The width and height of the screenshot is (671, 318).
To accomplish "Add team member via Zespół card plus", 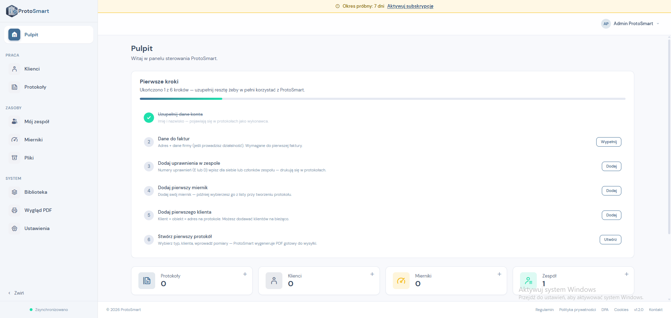I will click(x=627, y=274).
